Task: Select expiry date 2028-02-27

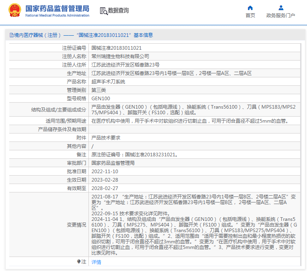Action: pos(105,188)
